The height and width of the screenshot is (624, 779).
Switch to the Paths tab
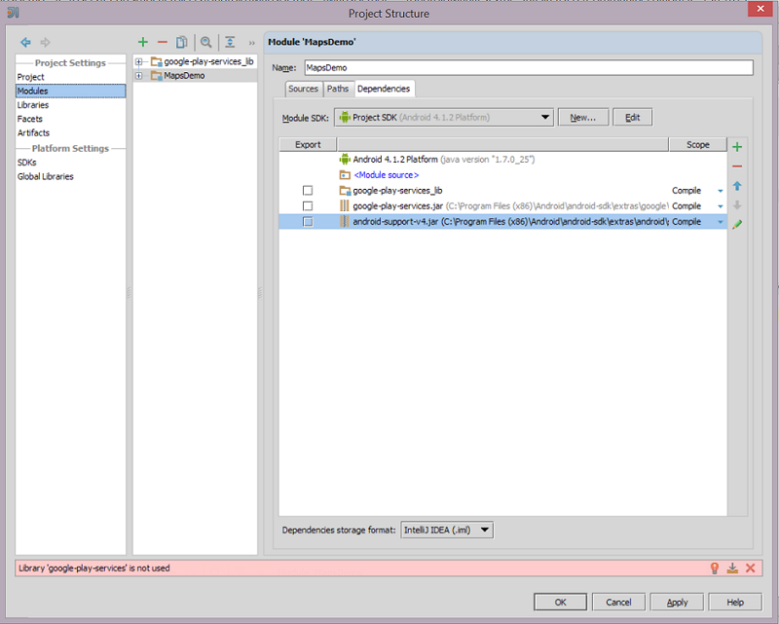click(x=338, y=89)
